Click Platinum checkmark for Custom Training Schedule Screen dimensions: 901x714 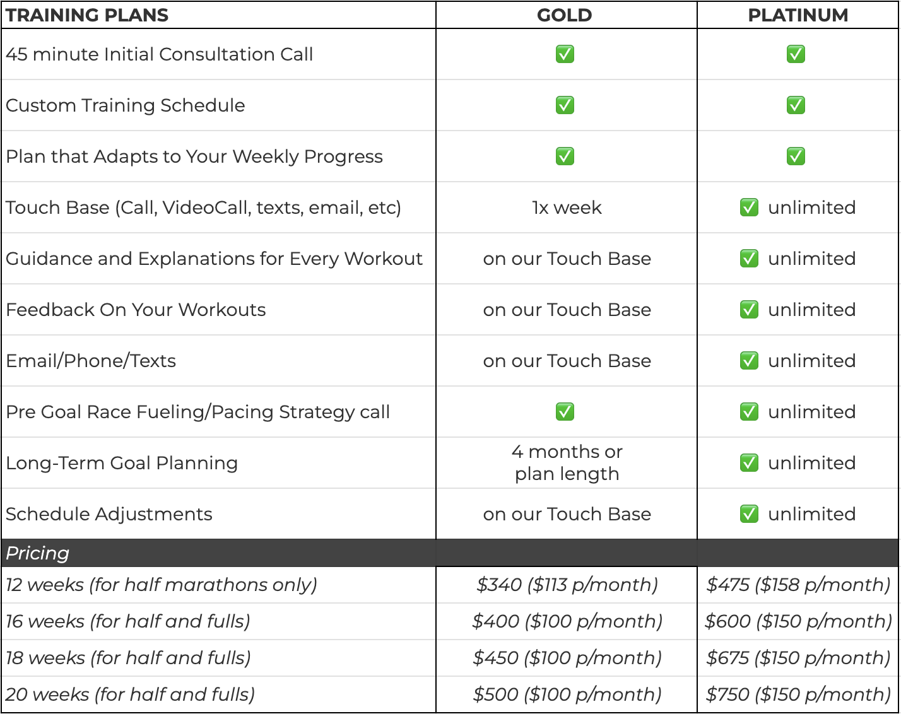click(796, 105)
